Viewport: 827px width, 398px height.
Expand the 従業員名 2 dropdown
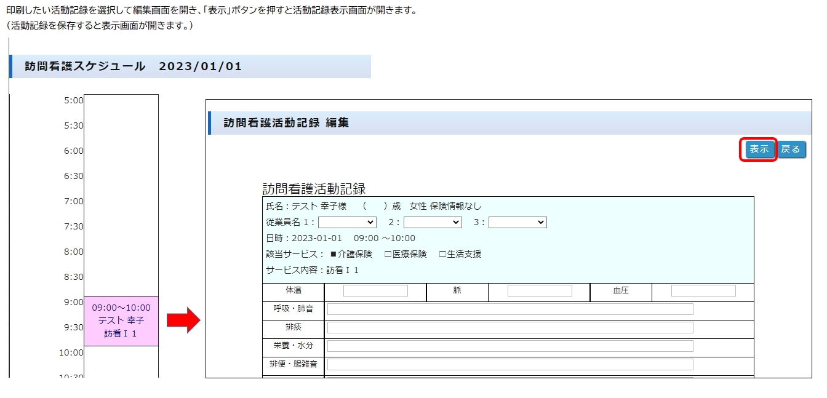click(x=433, y=222)
